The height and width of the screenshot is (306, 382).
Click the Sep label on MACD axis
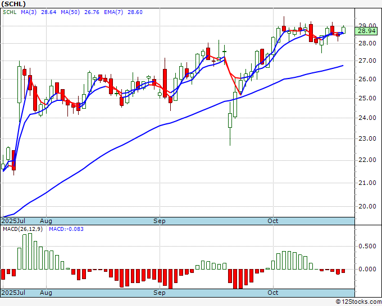click(160, 293)
